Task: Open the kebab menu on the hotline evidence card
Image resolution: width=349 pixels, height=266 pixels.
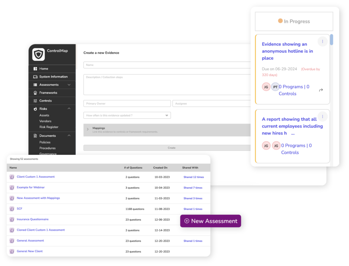Action: [x=322, y=41]
